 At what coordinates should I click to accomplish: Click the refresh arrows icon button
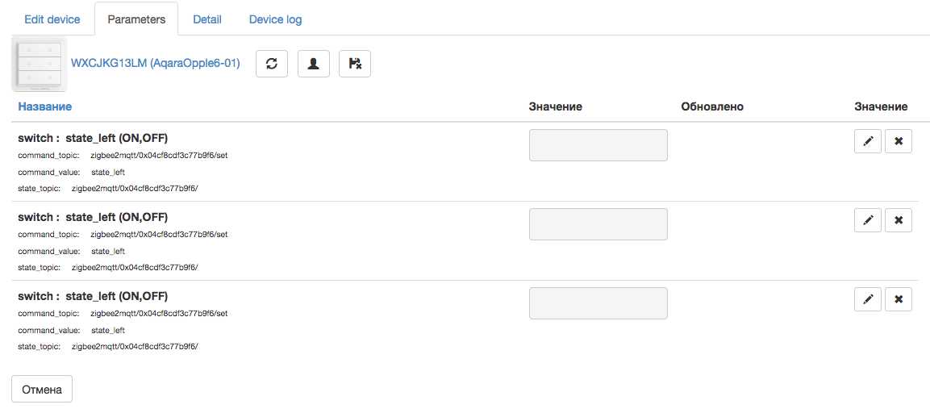tap(272, 64)
